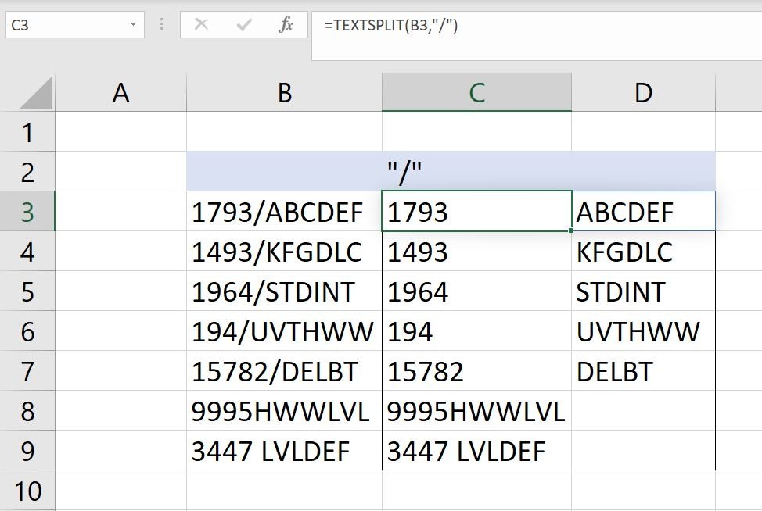
Task: Select row header 9
Action: tap(28, 451)
